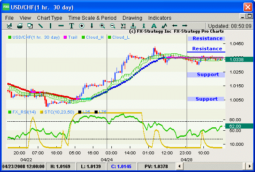
Task: Select the down arrow marker tool
Action: (92, 26)
